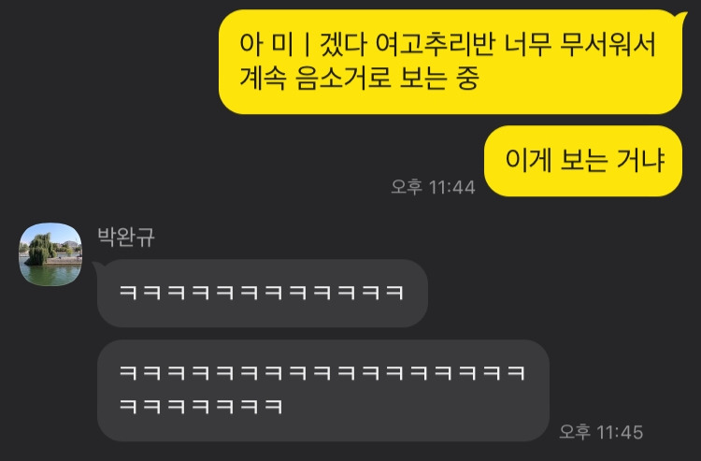Select the yellow bubble 이게 보는 거냐
The image size is (701, 461).
pos(583,161)
